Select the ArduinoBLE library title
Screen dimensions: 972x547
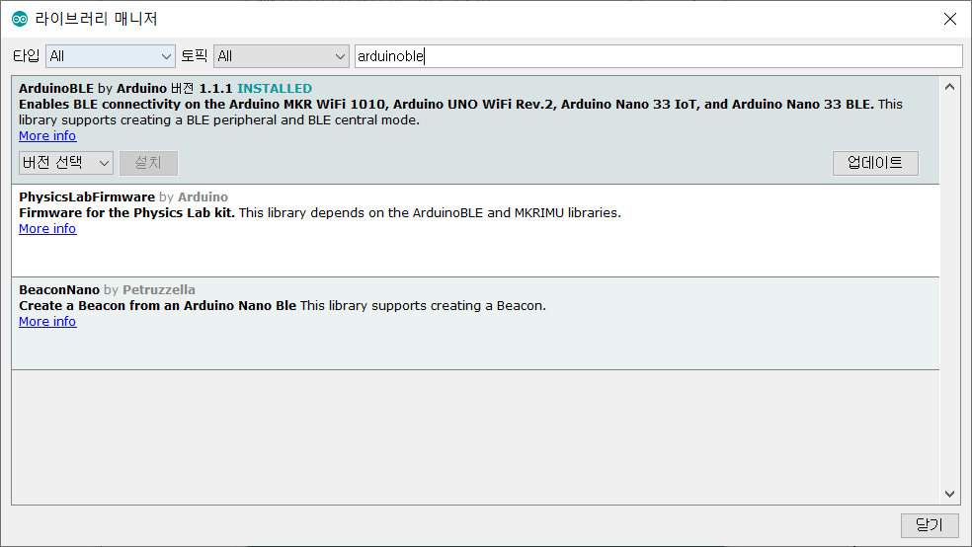click(56, 89)
